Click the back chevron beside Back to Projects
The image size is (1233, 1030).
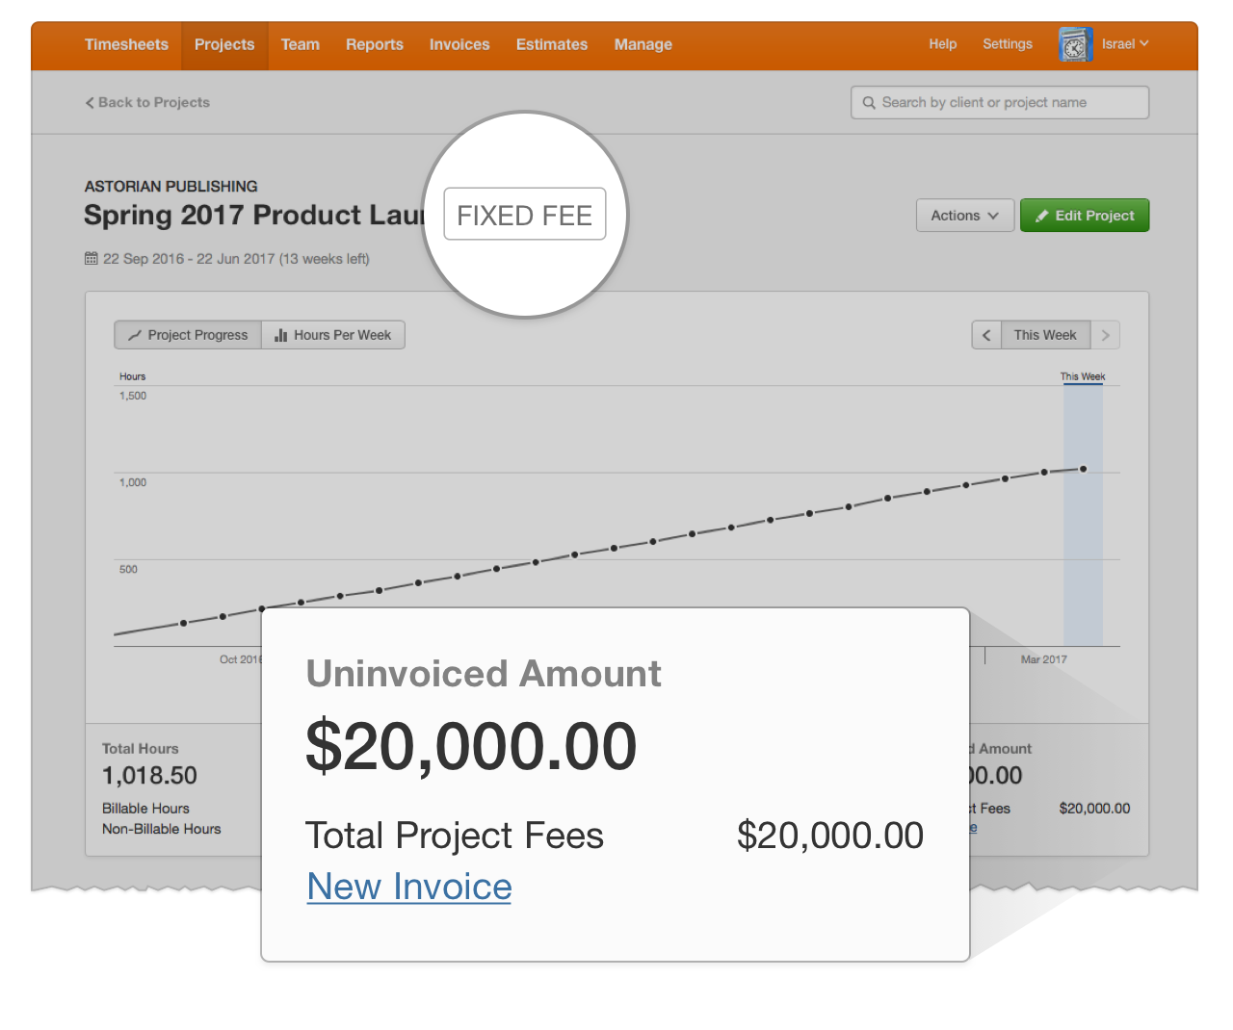click(89, 102)
